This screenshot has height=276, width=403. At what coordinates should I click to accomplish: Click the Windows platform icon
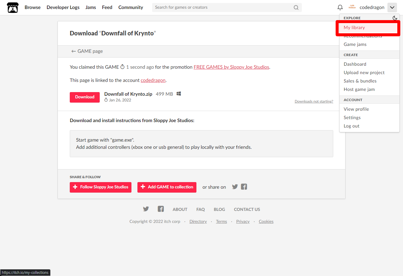tap(179, 94)
